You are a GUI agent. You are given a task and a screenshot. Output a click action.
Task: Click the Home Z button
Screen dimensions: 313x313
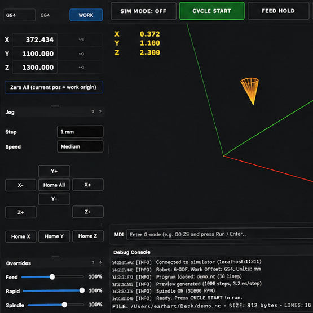point(87,236)
